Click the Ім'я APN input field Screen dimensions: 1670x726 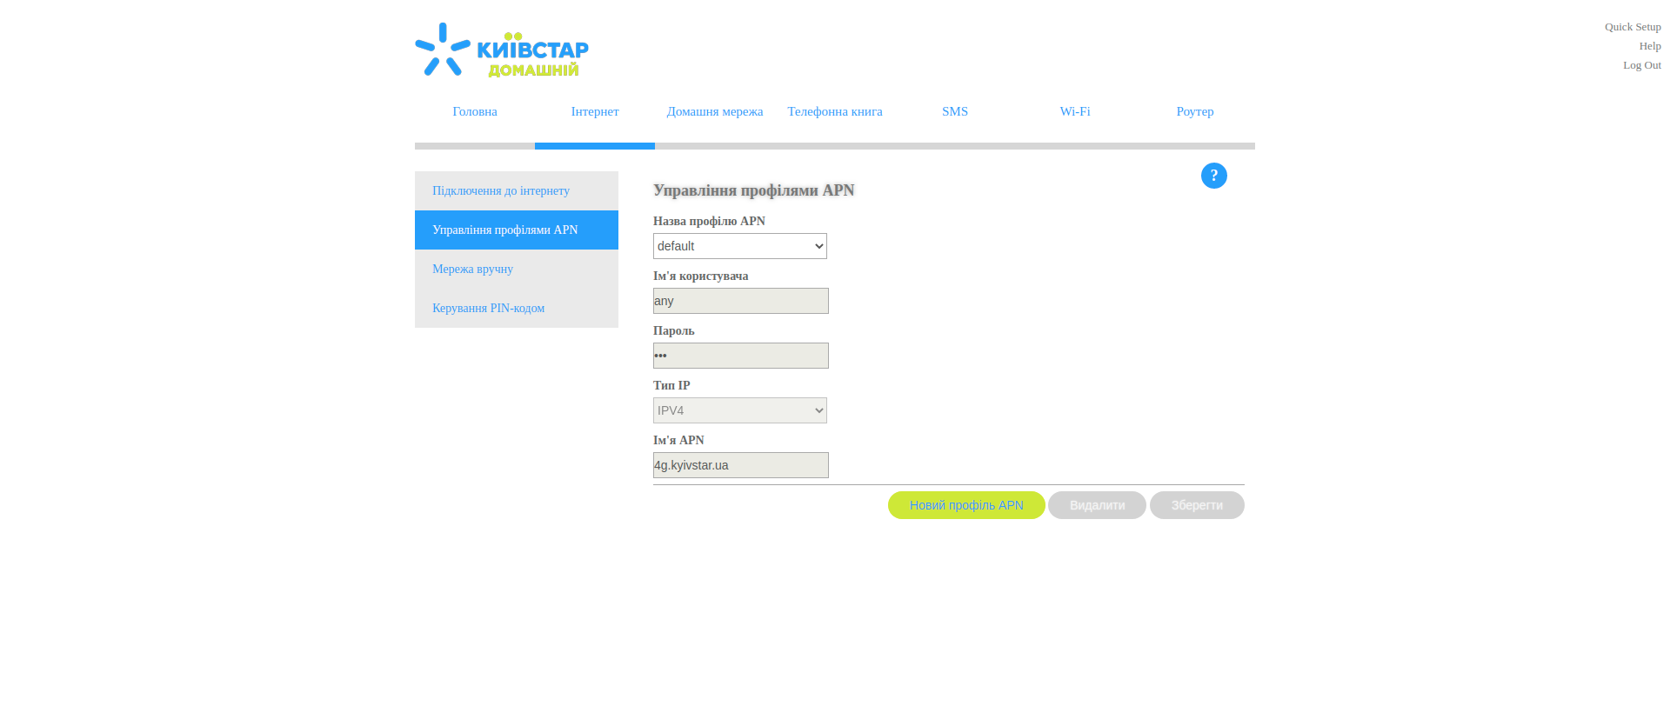[740, 465]
